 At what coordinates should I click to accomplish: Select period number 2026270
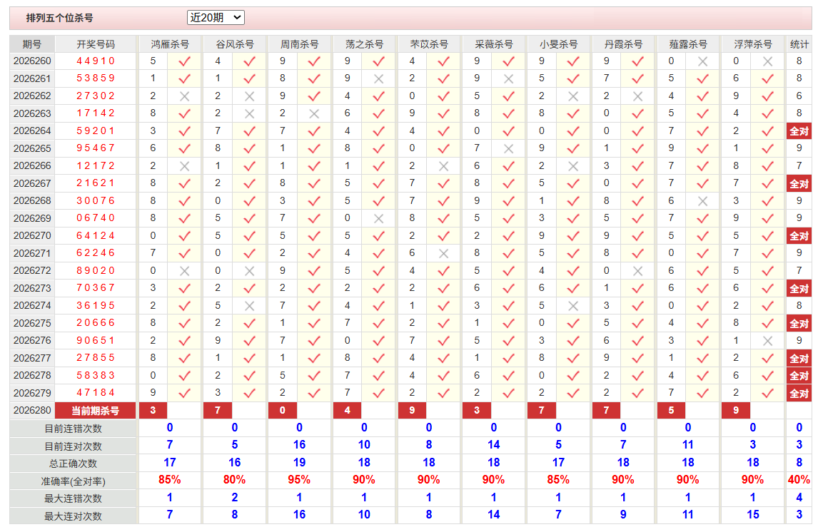(x=32, y=235)
